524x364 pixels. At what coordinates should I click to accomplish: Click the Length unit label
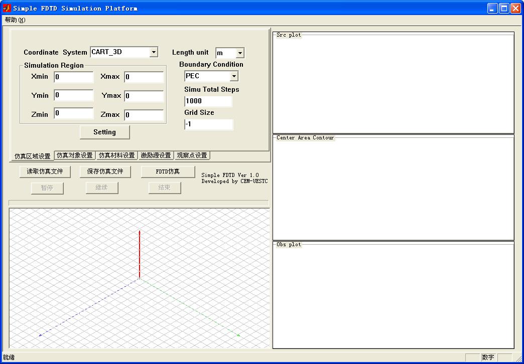190,53
